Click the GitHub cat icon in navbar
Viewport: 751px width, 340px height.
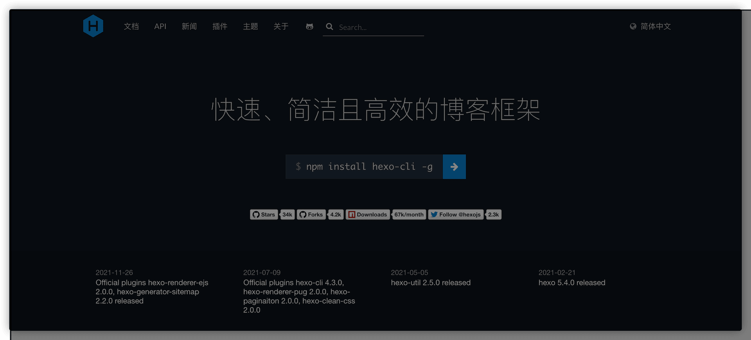tap(309, 27)
